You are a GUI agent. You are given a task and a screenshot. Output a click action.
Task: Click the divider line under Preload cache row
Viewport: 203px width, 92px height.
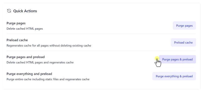101,51
